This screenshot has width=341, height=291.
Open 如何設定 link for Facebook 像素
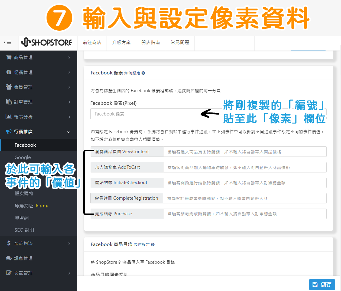[x=132, y=73]
